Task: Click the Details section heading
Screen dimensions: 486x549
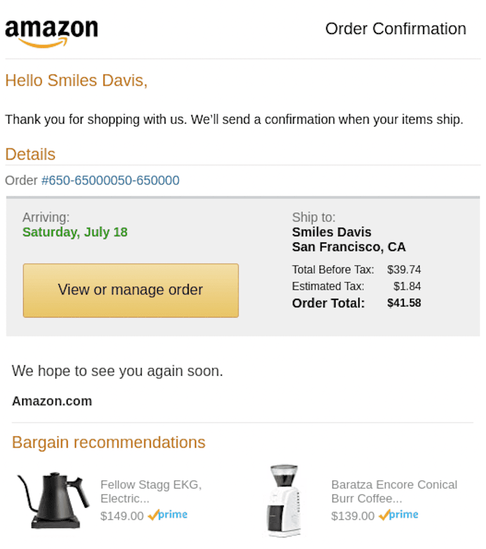Action: 30,155
